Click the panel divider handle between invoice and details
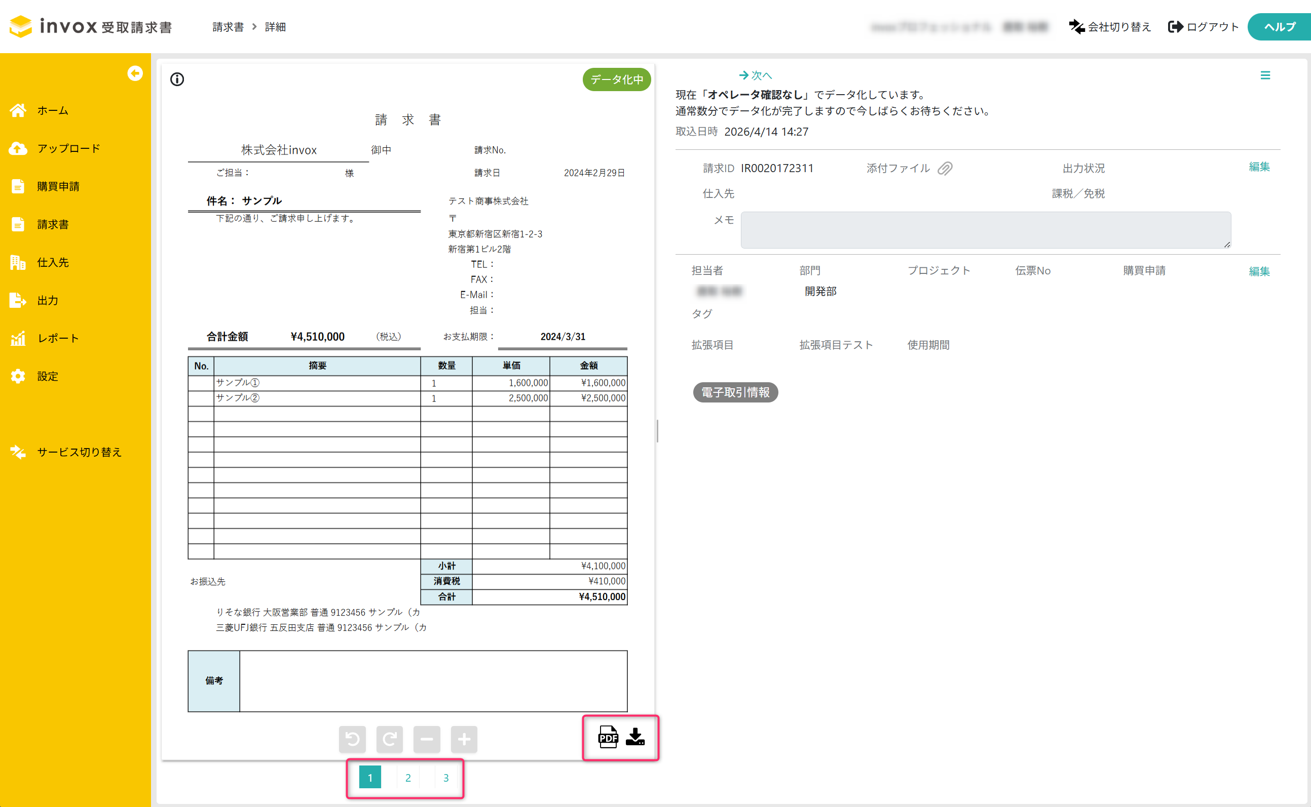 (x=657, y=431)
